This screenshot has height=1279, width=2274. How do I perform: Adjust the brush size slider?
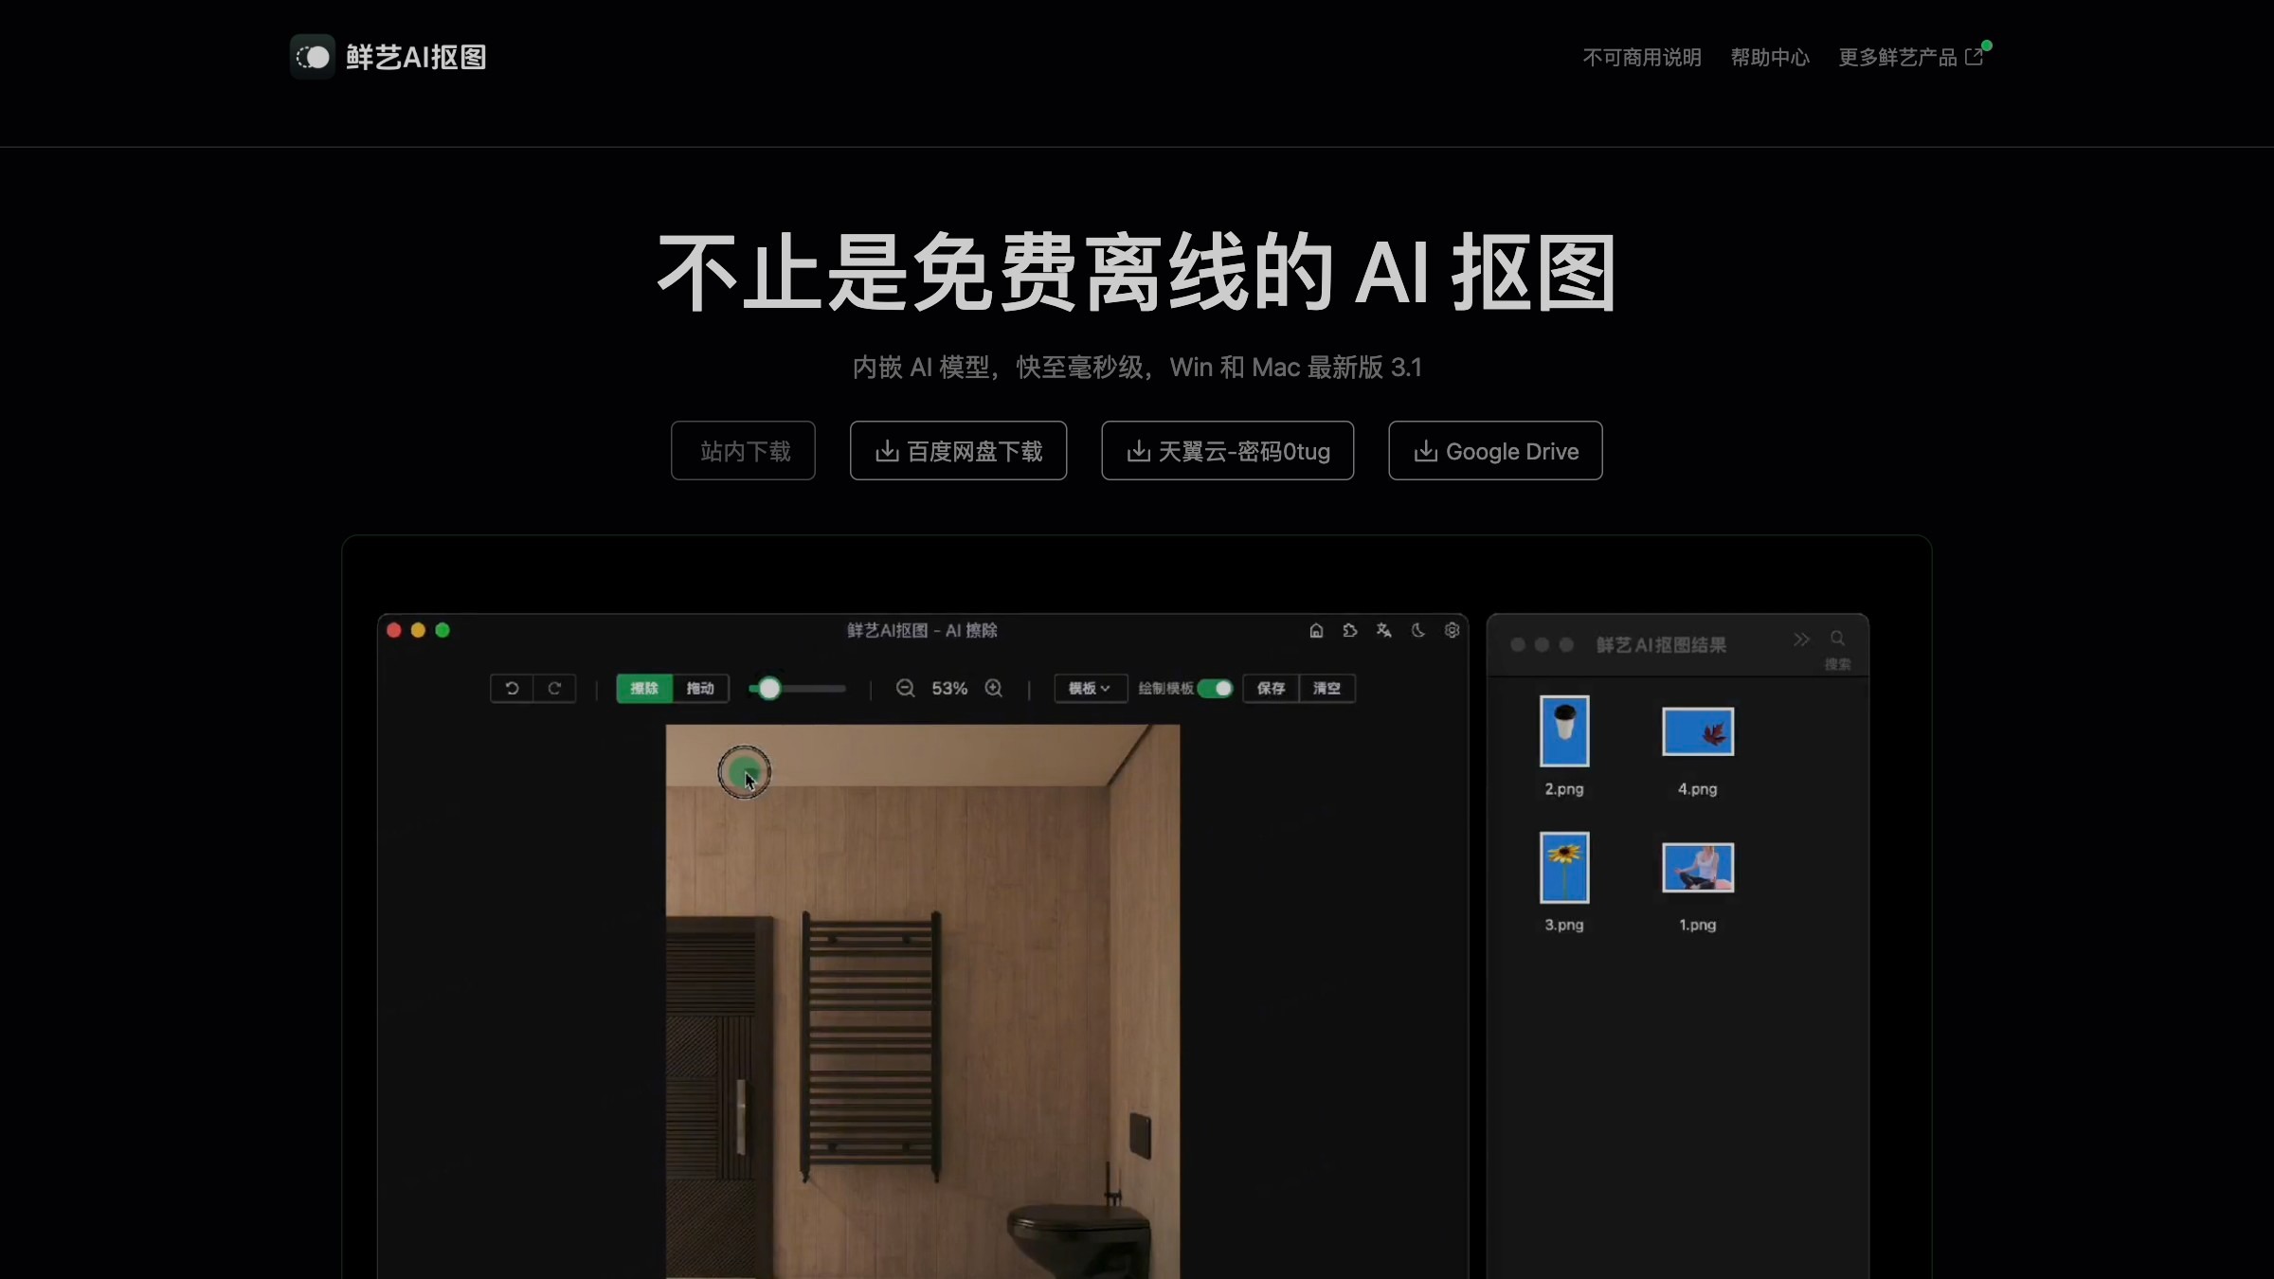[770, 688]
